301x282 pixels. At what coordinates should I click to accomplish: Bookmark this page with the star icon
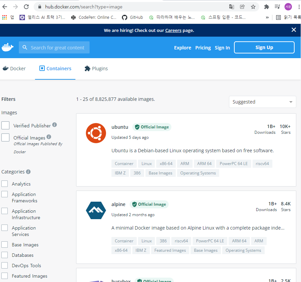click(x=253, y=7)
